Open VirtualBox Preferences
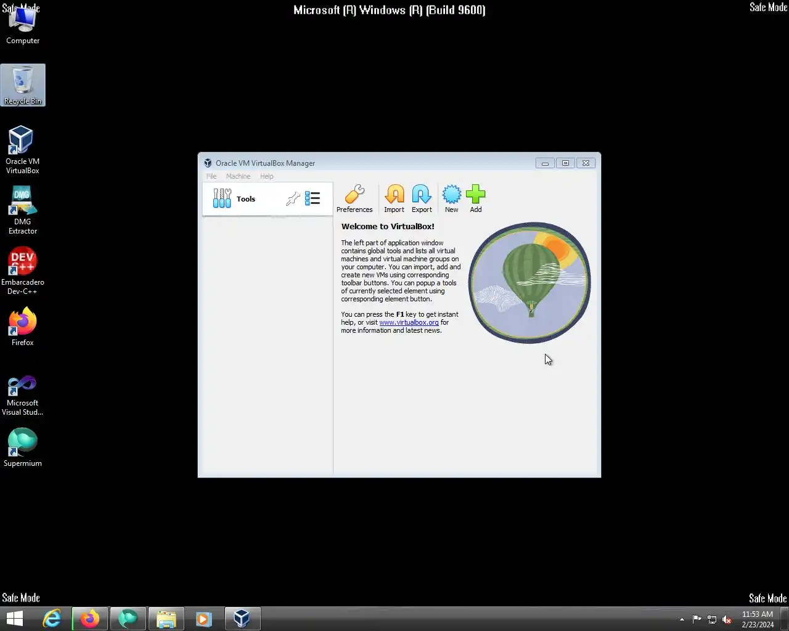Viewport: 789px width, 631px height. 354,198
